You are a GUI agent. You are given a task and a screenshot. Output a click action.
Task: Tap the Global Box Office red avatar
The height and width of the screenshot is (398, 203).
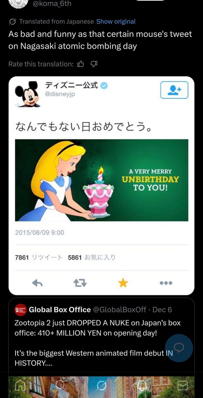(x=21, y=310)
